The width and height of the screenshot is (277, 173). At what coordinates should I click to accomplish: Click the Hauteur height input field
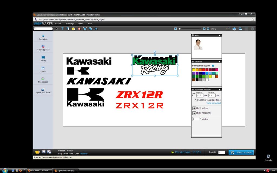212,95
